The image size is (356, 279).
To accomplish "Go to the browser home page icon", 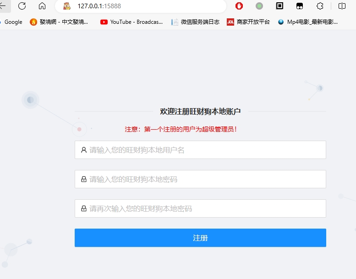I will click(x=42, y=6).
